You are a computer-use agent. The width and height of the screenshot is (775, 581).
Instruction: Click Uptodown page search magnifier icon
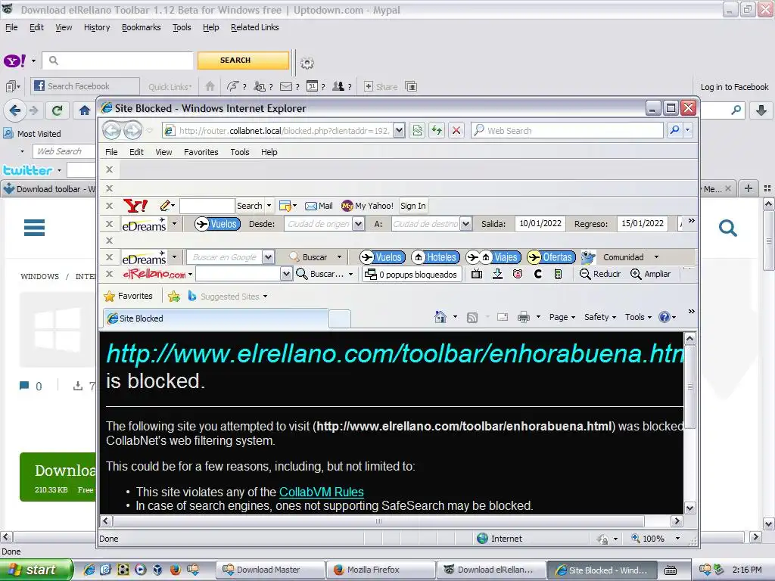[727, 228]
